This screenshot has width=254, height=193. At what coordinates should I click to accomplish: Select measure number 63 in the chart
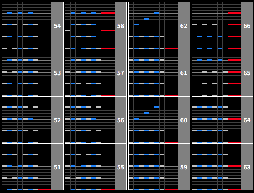tap(247, 167)
